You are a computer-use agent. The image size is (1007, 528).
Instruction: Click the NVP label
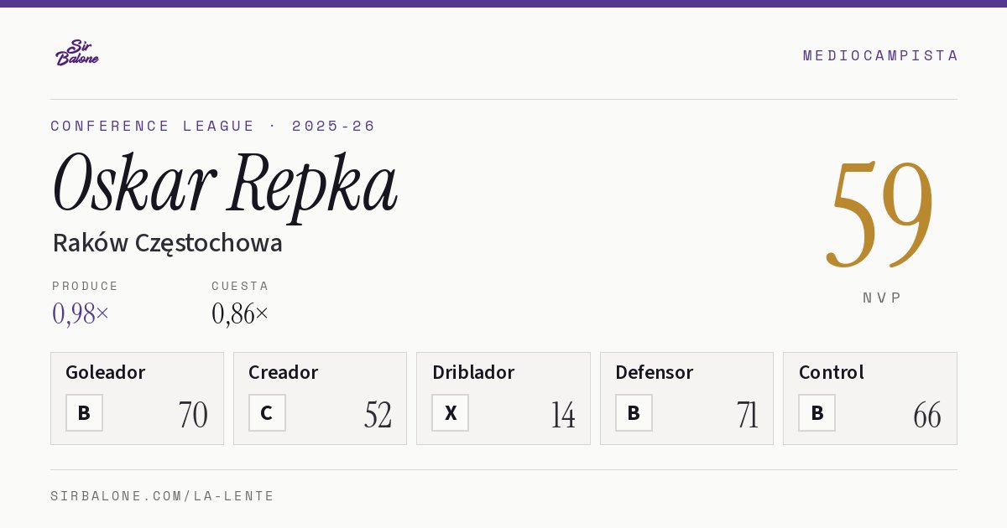point(883,298)
